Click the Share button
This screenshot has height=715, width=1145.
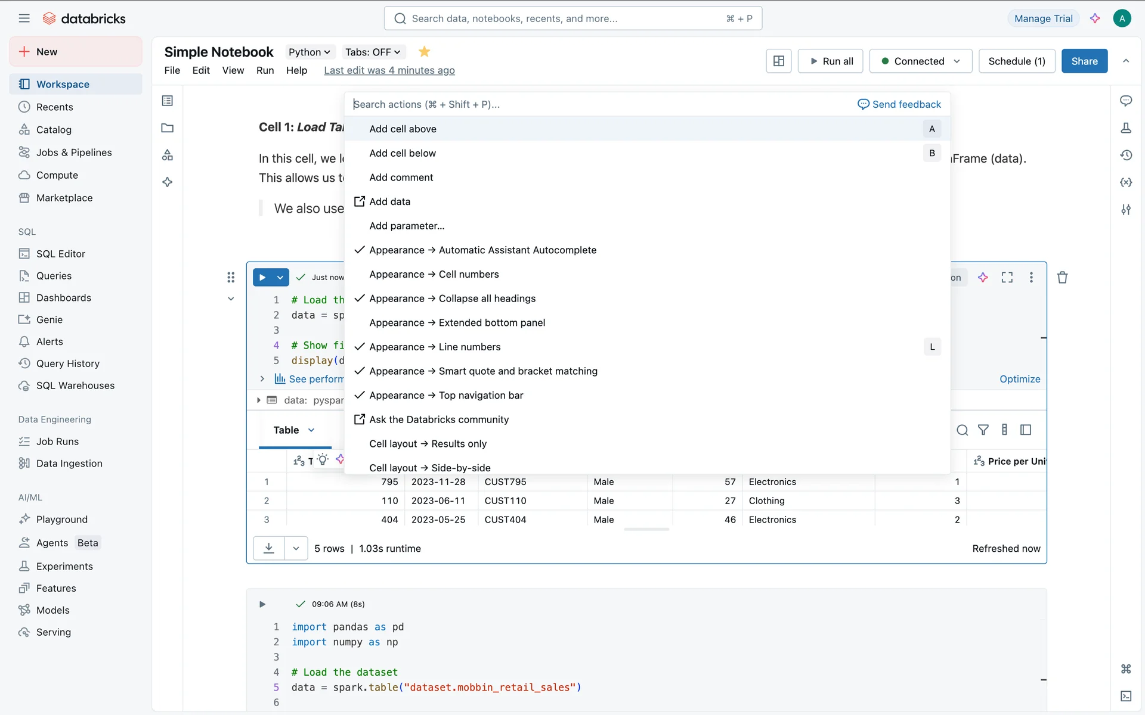[x=1084, y=61]
